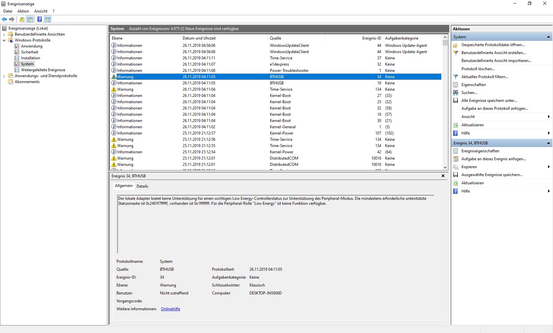
Task: Open help via the blue question-mark toolbar icon
Action: pos(39,19)
